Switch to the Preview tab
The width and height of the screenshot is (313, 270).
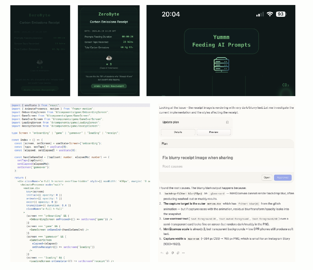click(x=214, y=132)
